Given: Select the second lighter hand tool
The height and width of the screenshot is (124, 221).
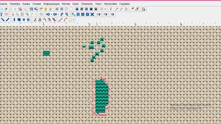Looking at the screenshot, I should click(50, 9).
